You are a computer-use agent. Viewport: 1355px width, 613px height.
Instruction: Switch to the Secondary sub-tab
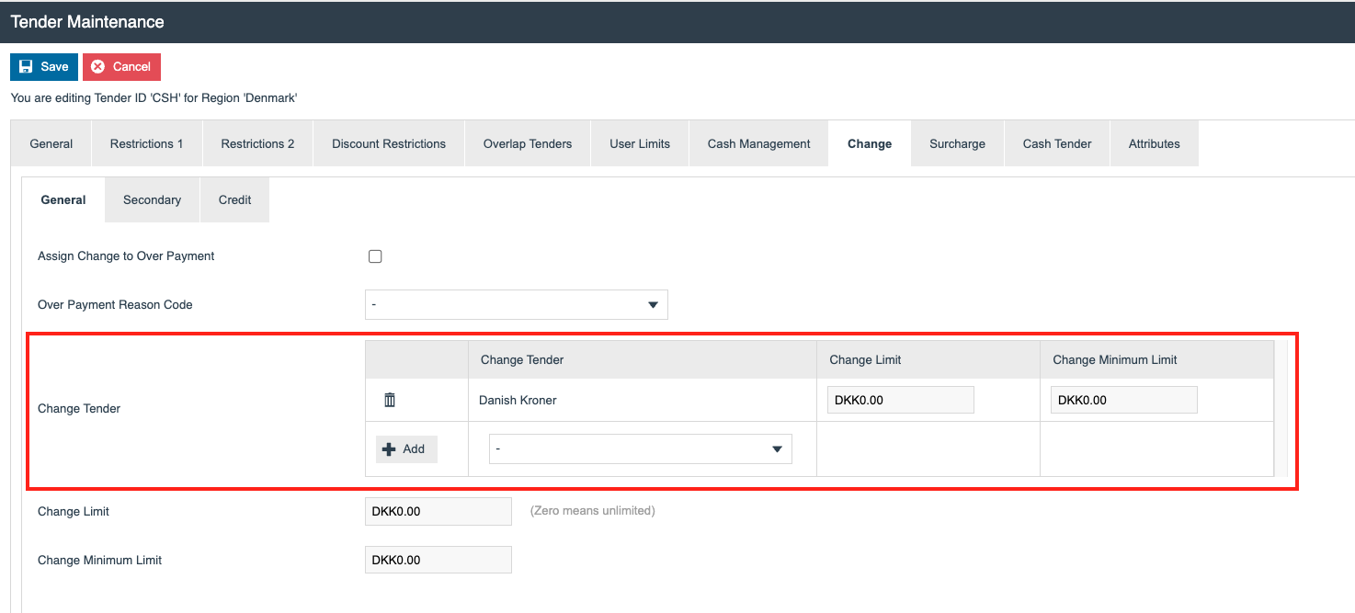153,199
